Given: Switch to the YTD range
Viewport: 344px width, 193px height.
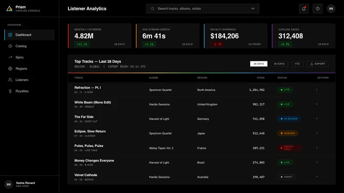Looking at the screenshot, I should point(297,63).
